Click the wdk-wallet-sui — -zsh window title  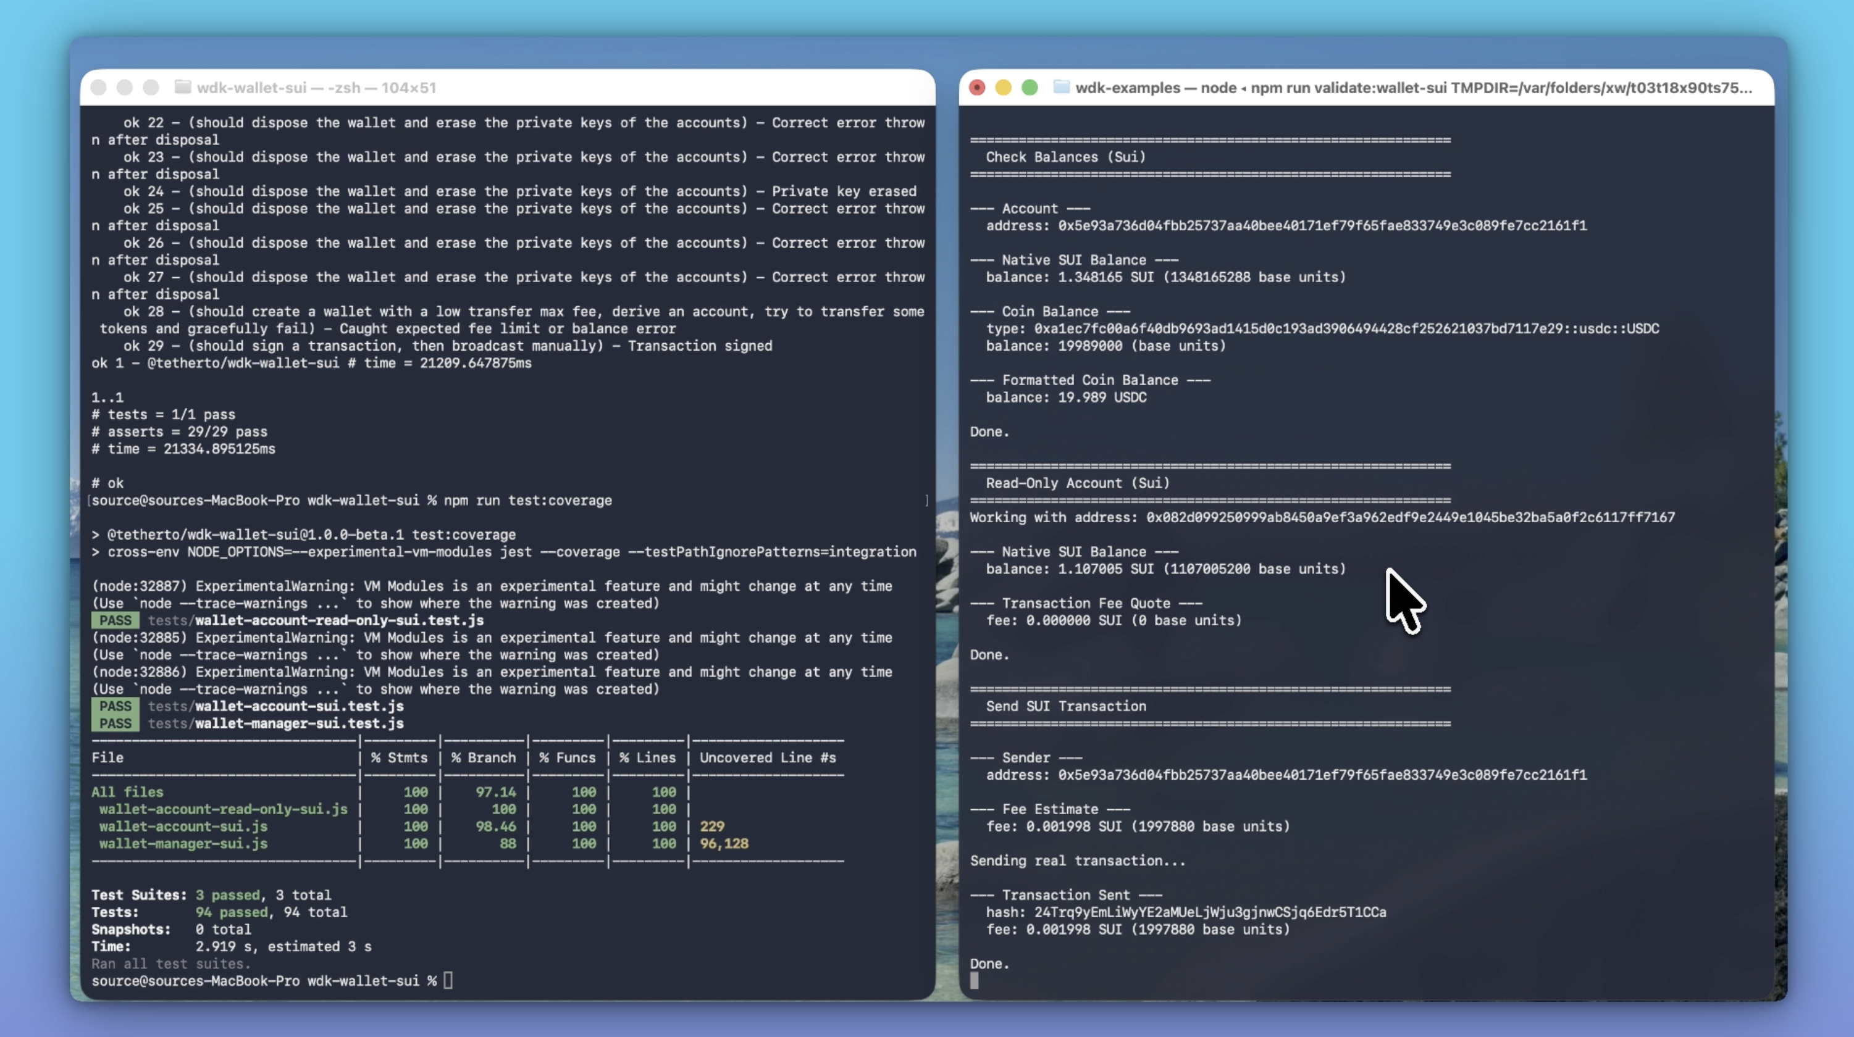tap(316, 87)
